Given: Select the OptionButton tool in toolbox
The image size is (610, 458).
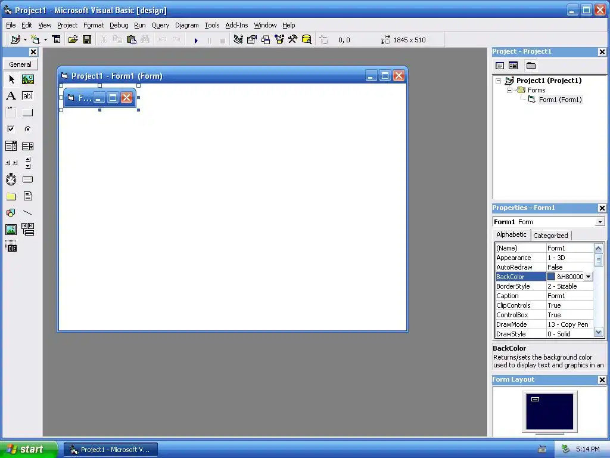Looking at the screenshot, I should [27, 129].
